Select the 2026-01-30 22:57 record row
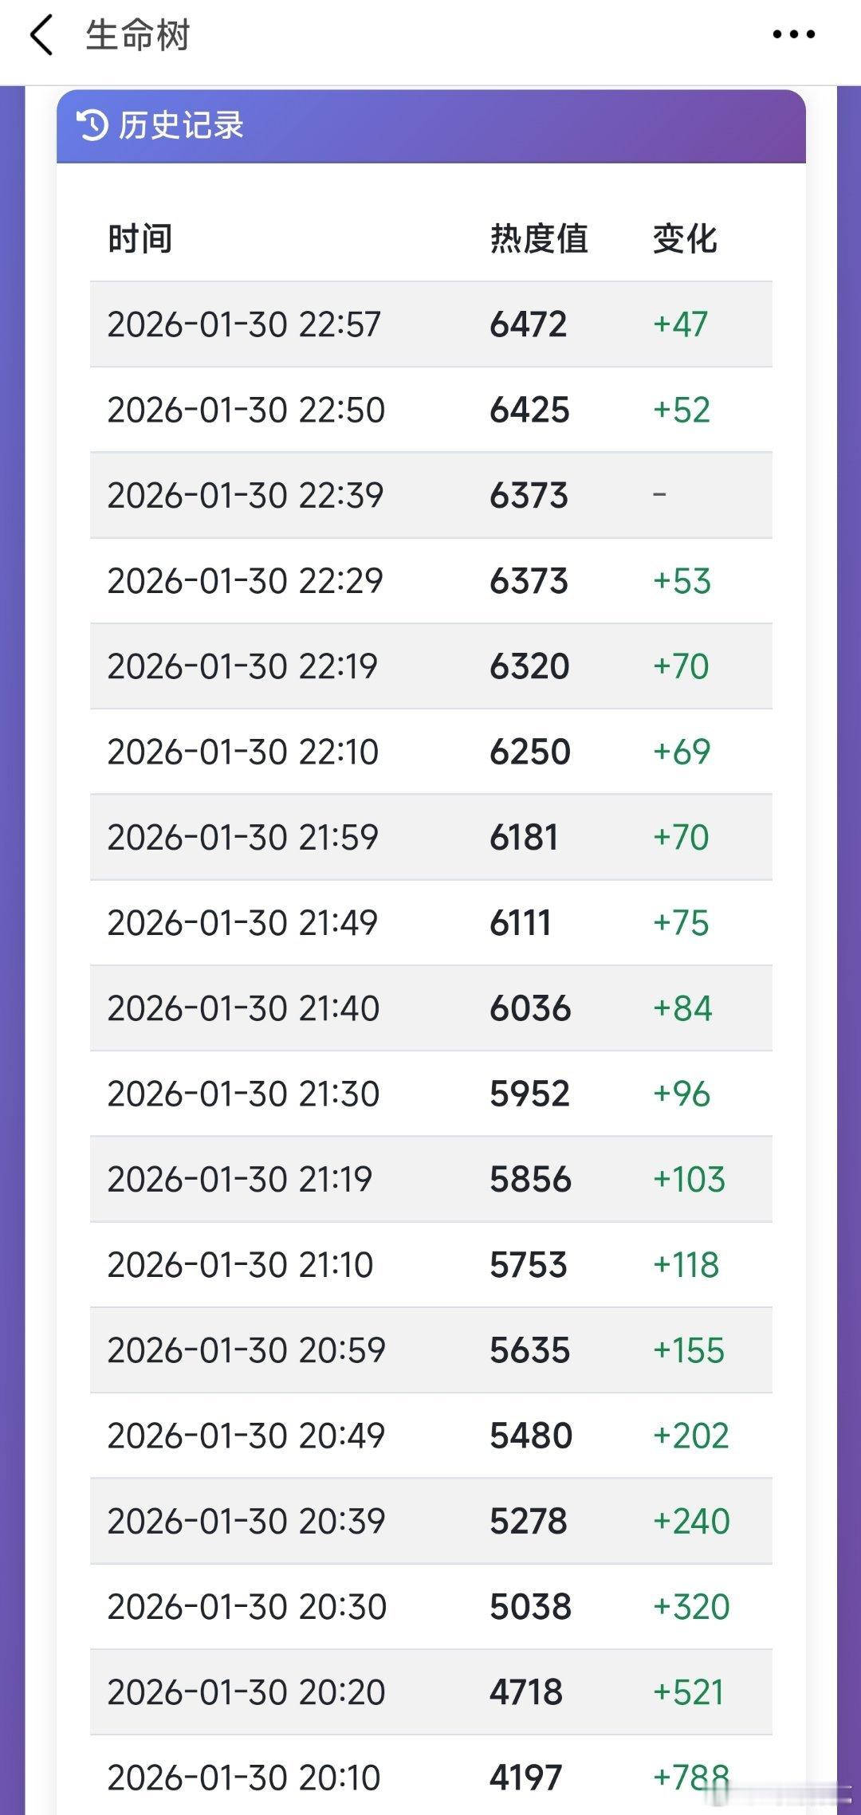 (x=431, y=324)
